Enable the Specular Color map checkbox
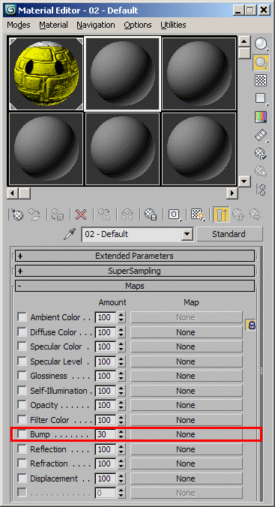Viewport: 275px width, 507px height. pos(22,346)
